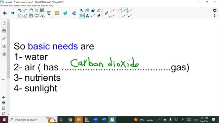Viewport: 219px width, 123px height.
Task: Go to previous page from sidebar arrow
Action: click(x=4, y=97)
